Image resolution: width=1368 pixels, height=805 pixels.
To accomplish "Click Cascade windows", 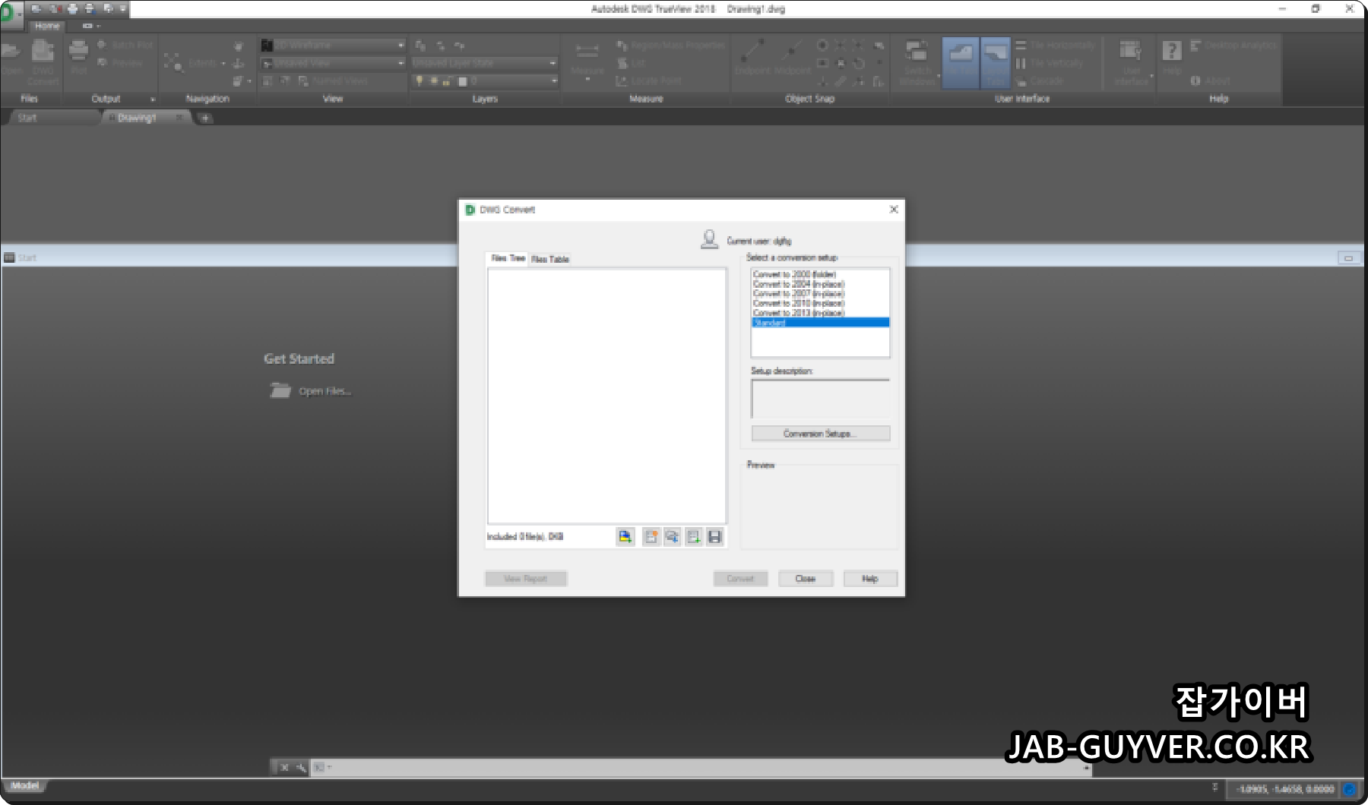I will (x=1040, y=80).
